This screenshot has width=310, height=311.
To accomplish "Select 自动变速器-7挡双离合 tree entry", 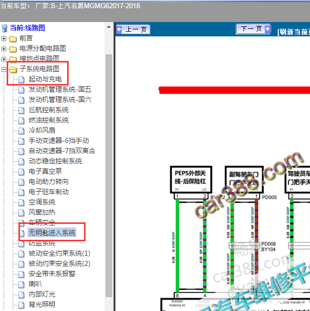I will pyautogui.click(x=62, y=151).
